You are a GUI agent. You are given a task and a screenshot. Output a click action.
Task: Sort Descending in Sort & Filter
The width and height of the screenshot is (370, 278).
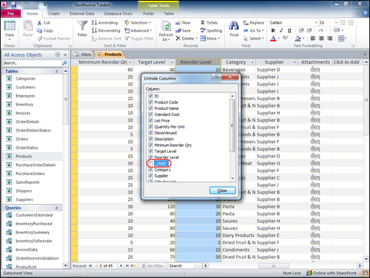(x=106, y=30)
